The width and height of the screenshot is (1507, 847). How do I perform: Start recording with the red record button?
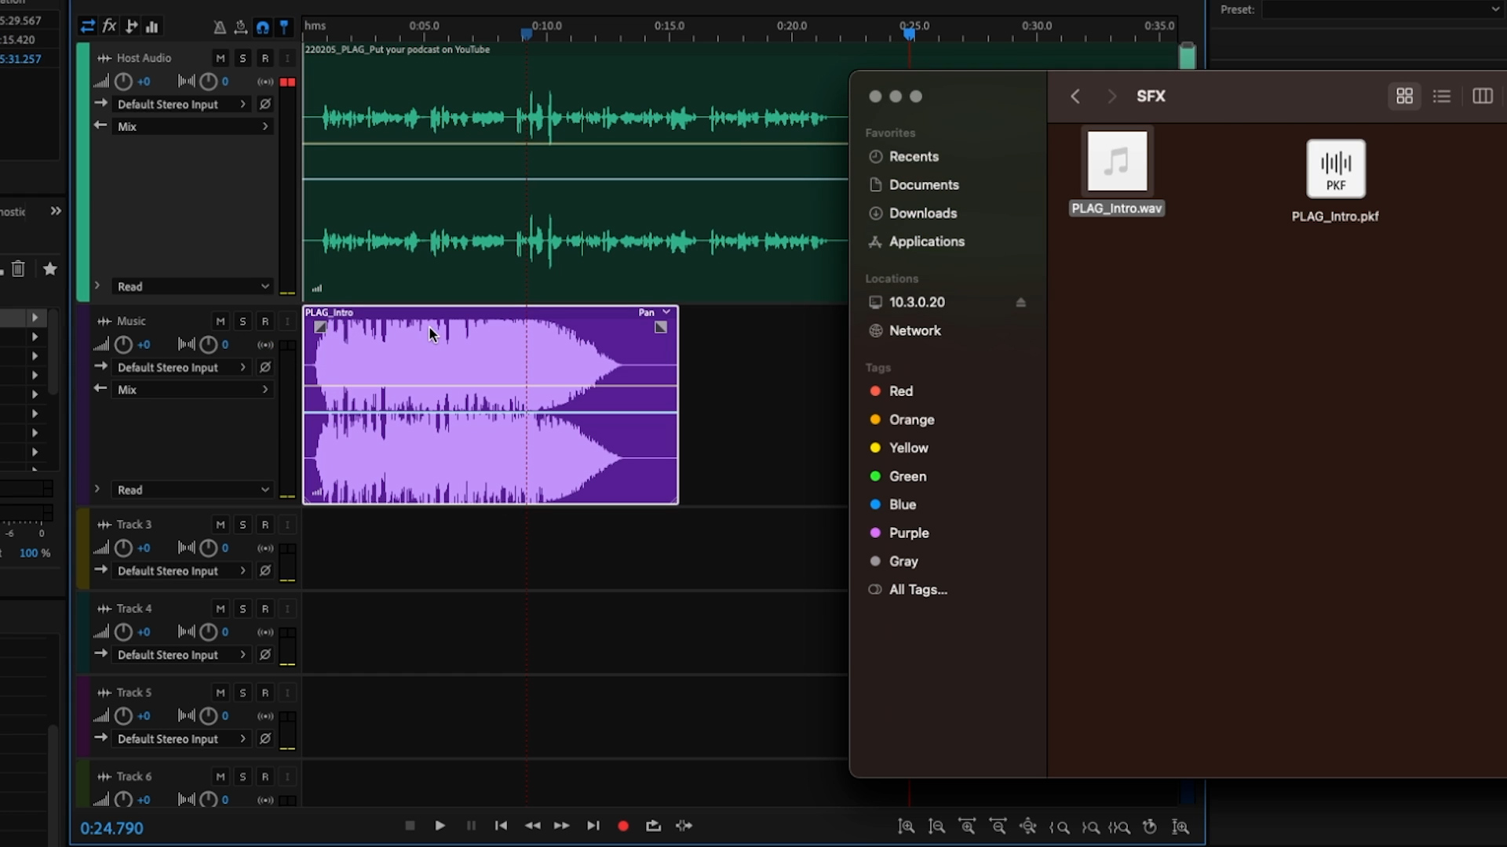tap(622, 826)
